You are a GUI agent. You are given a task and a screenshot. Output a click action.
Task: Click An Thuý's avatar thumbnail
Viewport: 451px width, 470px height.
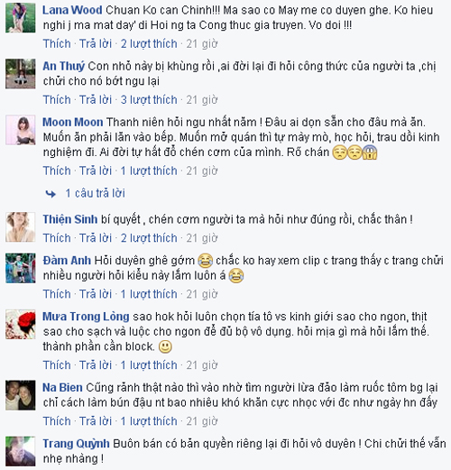click(x=21, y=74)
